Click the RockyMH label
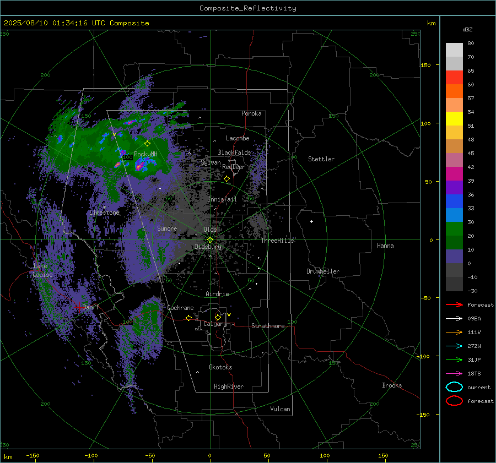 (x=145, y=154)
